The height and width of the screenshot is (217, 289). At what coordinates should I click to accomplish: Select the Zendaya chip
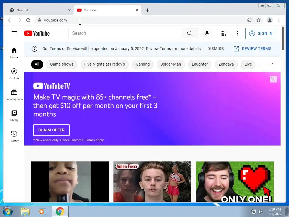click(226, 64)
